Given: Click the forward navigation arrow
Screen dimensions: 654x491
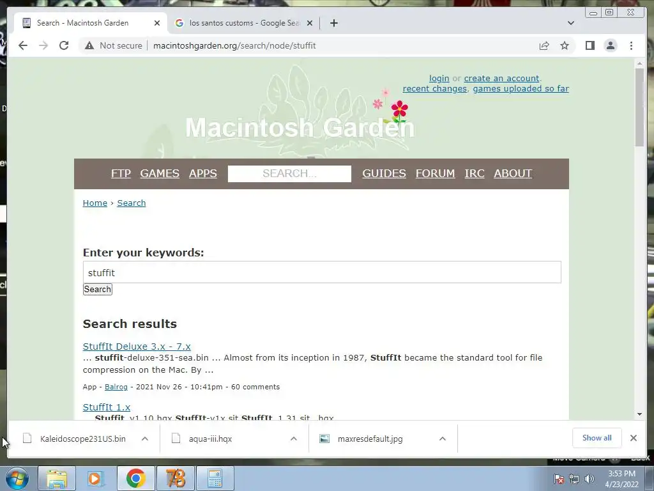Looking at the screenshot, I should (x=43, y=45).
